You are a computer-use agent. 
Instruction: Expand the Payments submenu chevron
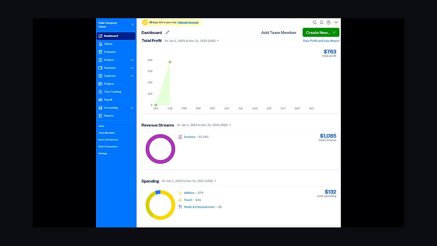pos(132,68)
